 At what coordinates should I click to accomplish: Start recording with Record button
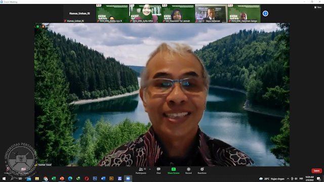tap(188, 171)
